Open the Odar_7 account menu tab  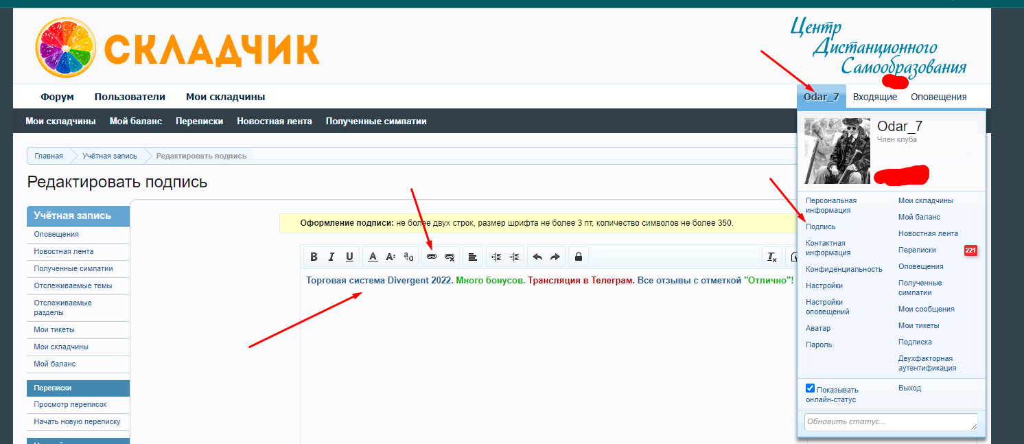click(x=822, y=97)
